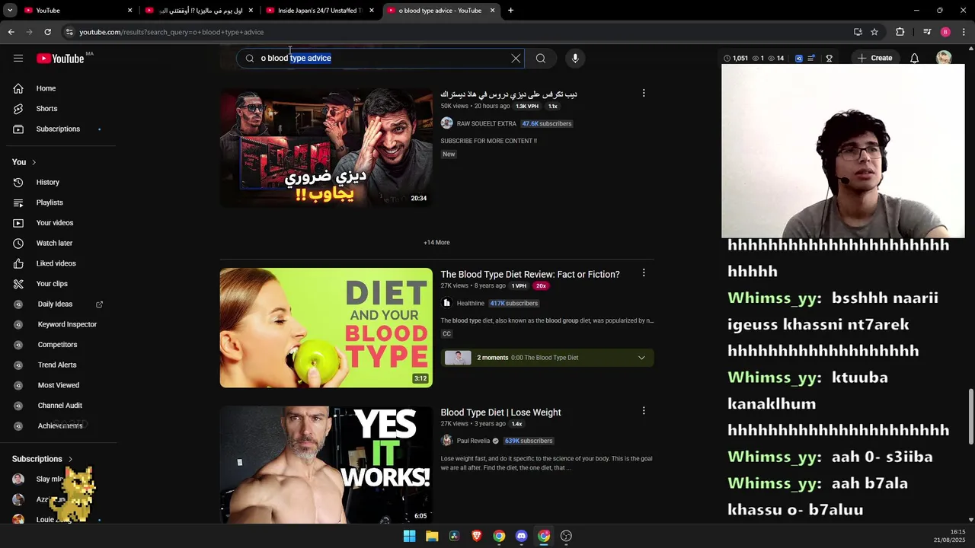The height and width of the screenshot is (548, 975).
Task: Open Blood Type Diet Lose Weight title
Action: [x=500, y=413]
